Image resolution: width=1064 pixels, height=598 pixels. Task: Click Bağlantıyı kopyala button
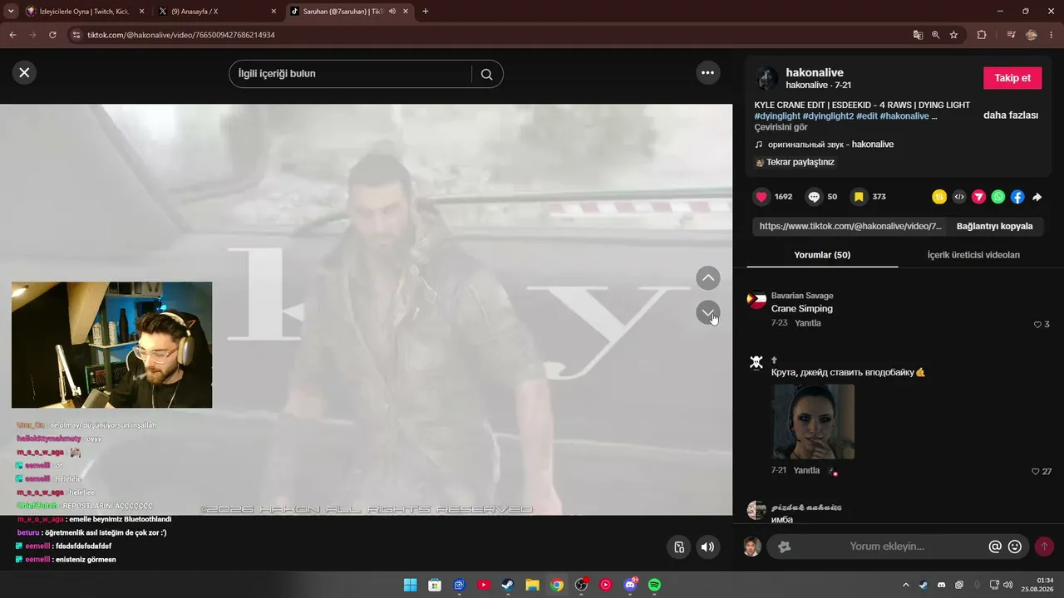(994, 226)
